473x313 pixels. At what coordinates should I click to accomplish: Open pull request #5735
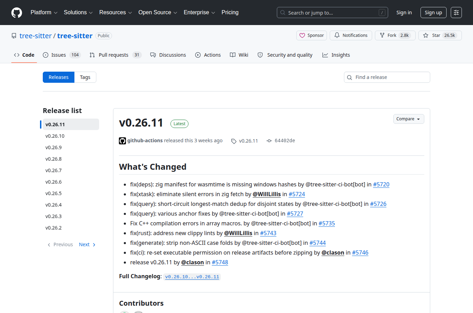coord(327,223)
